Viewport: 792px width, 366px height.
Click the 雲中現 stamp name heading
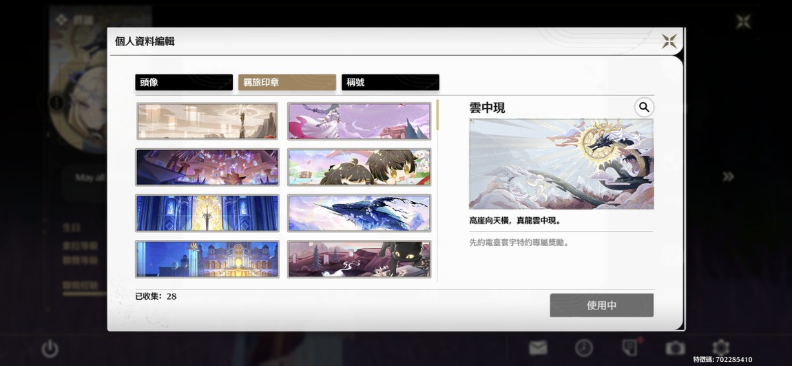pos(487,108)
